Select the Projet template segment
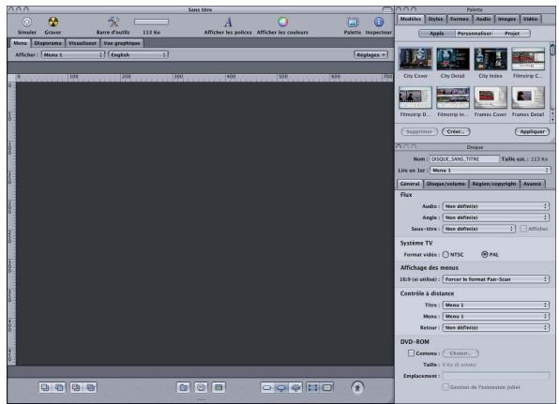559x404 pixels. coord(511,34)
